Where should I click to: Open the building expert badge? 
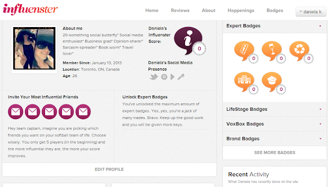click(x=244, y=82)
